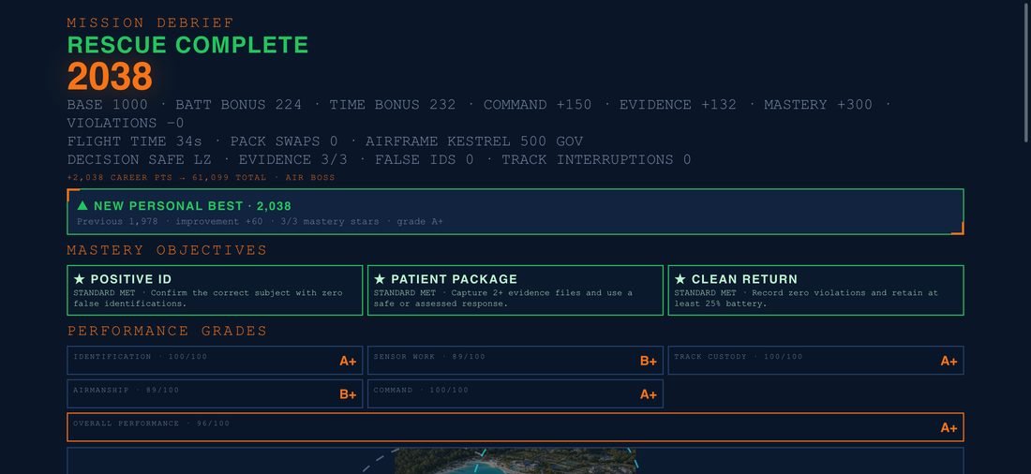Click the PATIENT PACKAGE description text
The height and width of the screenshot is (474, 1031).
(503, 299)
